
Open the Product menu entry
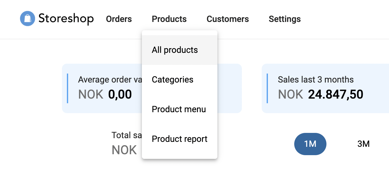pos(179,109)
